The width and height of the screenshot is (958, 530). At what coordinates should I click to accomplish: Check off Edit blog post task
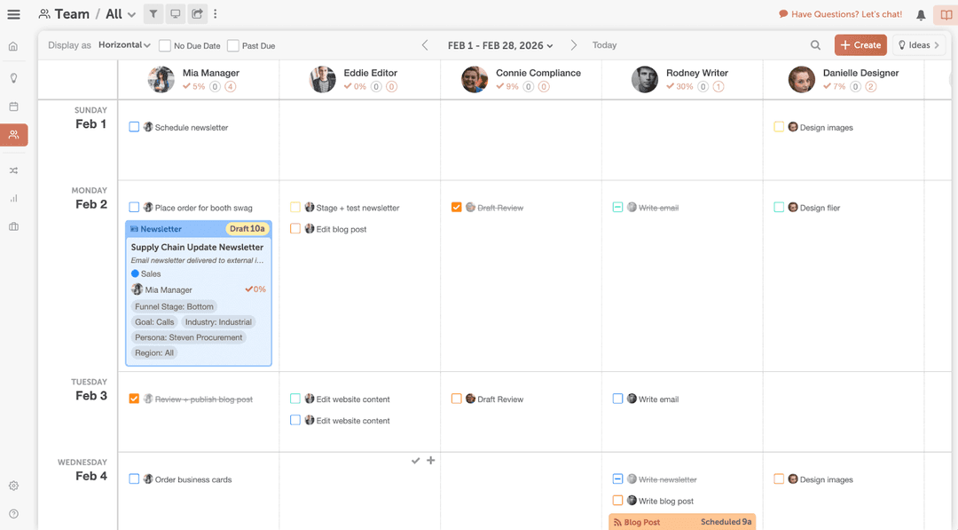tap(295, 229)
